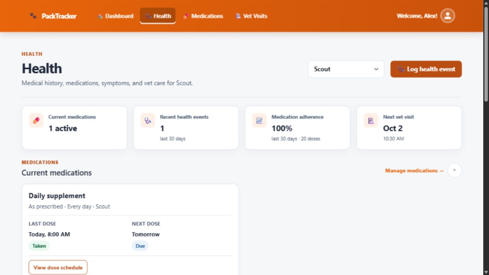Click the scrollbar up arrow
The image size is (489, 275).
click(486, 3)
